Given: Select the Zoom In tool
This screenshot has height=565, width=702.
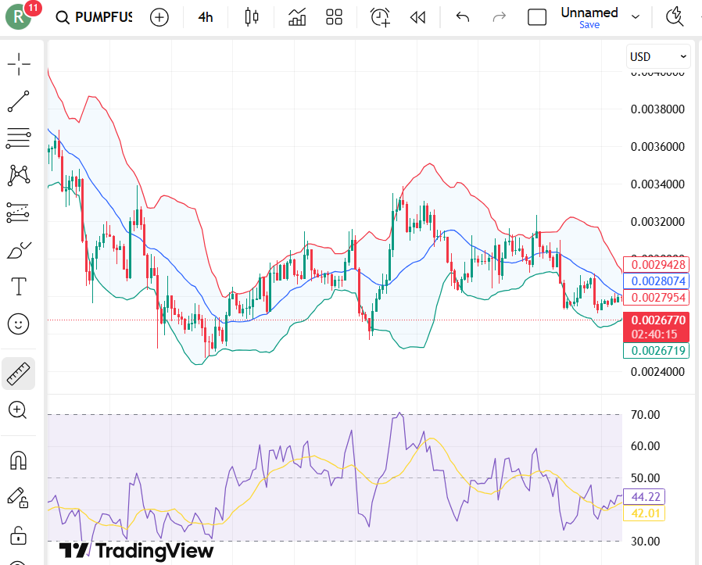Looking at the screenshot, I should pos(18,409).
